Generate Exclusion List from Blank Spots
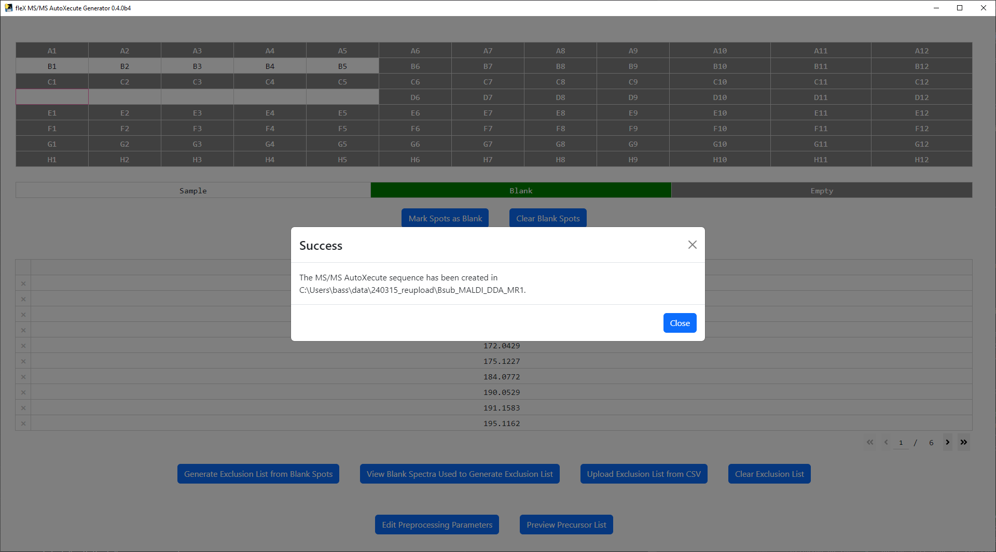Screen dimensions: 996x552 tap(258, 473)
